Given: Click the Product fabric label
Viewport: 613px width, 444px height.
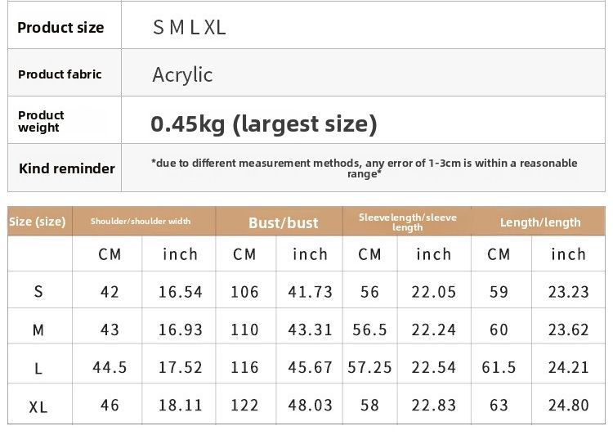Looking at the screenshot, I should (60, 74).
